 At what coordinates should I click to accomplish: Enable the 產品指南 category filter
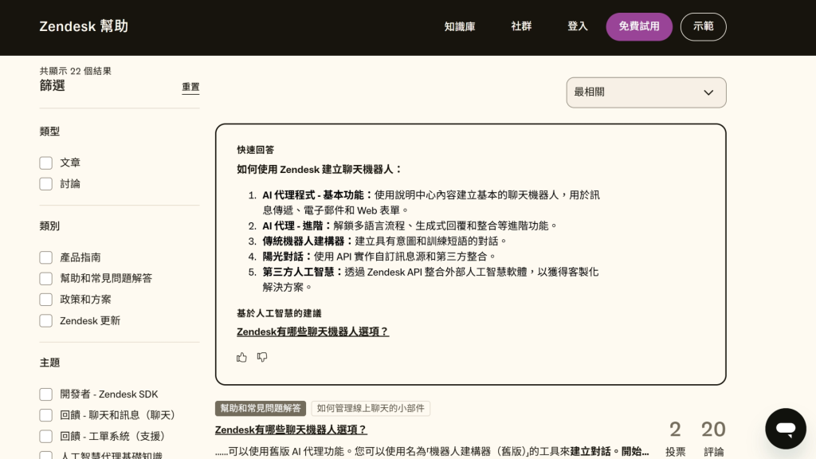pos(46,257)
